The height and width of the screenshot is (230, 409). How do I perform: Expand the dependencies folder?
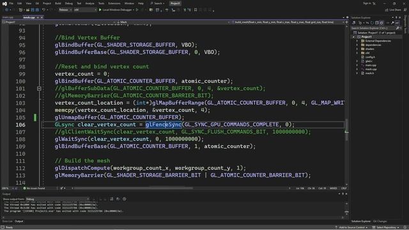coord(357,45)
